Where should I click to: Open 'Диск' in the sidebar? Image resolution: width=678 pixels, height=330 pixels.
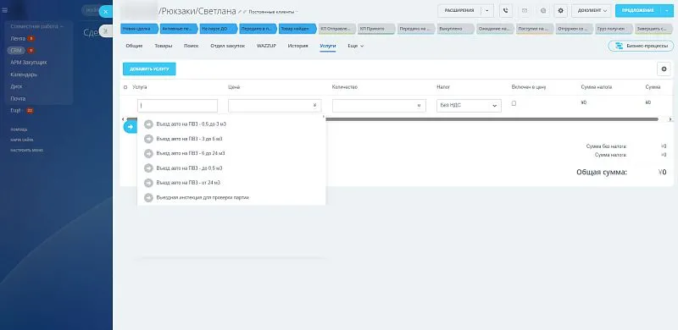[16, 86]
